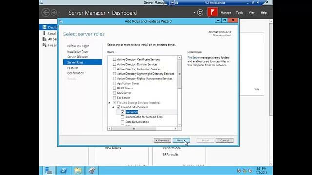Viewport: 312px width, 175px height.
Task: Check Active Directory Federation Services
Action: [114, 69]
